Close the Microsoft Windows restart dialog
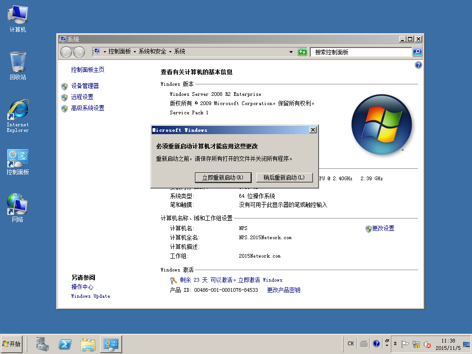The width and height of the screenshot is (472, 354). [313, 130]
